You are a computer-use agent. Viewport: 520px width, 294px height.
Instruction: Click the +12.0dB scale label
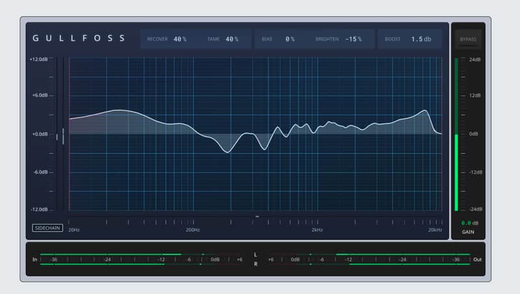[39, 59]
